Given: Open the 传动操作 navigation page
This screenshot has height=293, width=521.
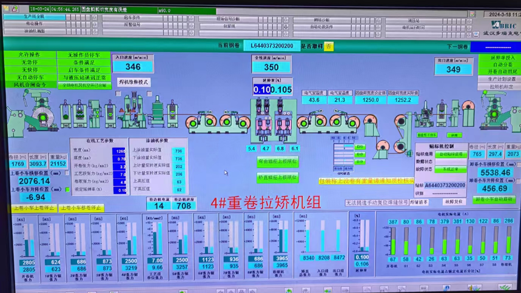Looking at the screenshot, I should tap(34, 24).
